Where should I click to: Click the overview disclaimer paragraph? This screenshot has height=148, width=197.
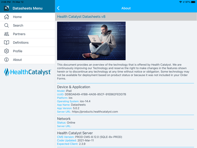[123, 72]
